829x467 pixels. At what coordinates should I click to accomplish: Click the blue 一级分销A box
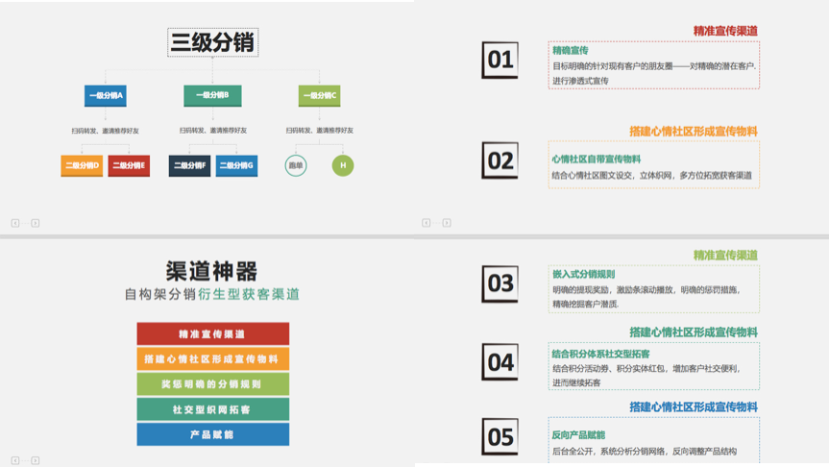pyautogui.click(x=106, y=95)
